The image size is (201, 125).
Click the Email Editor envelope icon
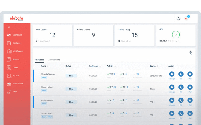coord(9,84)
